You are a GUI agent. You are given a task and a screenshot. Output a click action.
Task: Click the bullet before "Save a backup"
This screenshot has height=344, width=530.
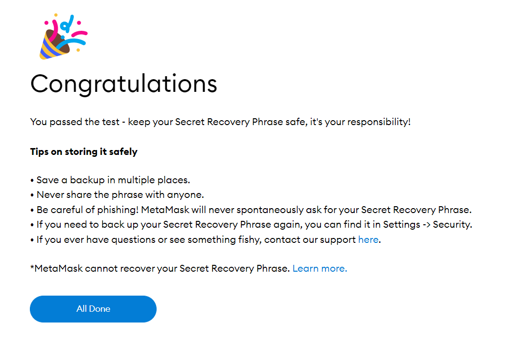pos(32,181)
